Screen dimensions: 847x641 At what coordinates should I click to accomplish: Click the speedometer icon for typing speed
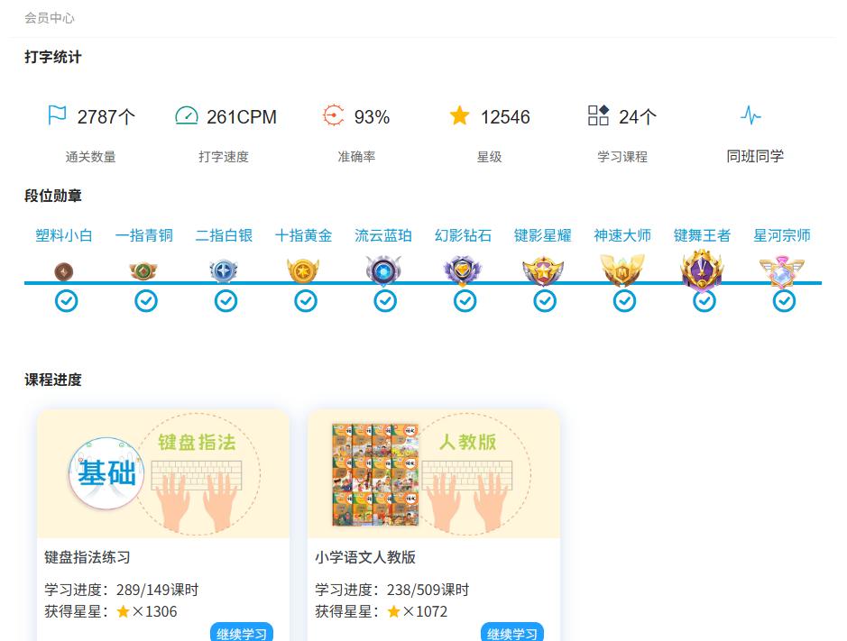(x=186, y=115)
